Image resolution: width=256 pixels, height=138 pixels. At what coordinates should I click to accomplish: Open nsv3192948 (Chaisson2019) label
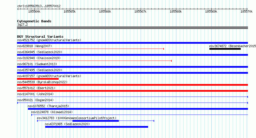(39, 58)
